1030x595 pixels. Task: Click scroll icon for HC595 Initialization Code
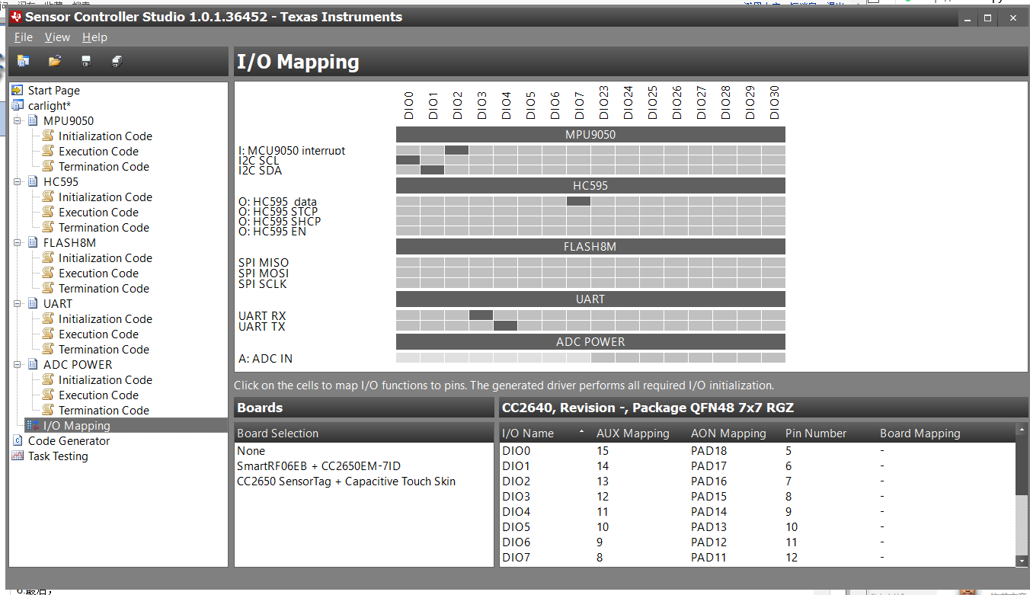pos(48,197)
